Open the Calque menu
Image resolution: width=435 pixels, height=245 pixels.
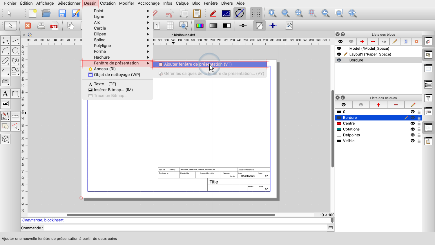pyautogui.click(x=182, y=3)
